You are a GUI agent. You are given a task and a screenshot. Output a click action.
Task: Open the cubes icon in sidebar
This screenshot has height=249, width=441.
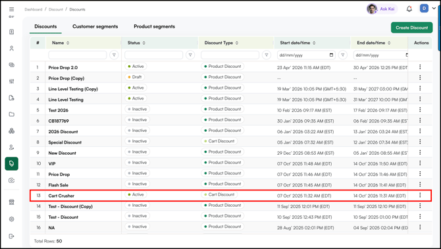(12, 131)
